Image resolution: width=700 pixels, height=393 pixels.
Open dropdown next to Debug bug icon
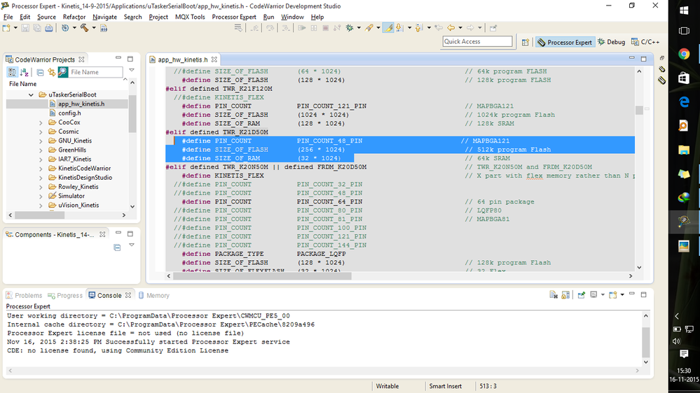(x=359, y=28)
